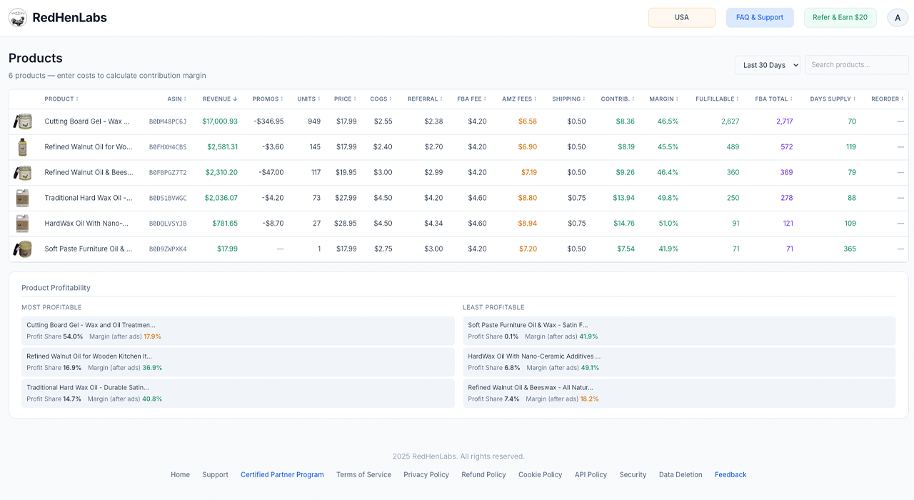Open the user avatar "A" menu
914x500 pixels.
pos(898,18)
